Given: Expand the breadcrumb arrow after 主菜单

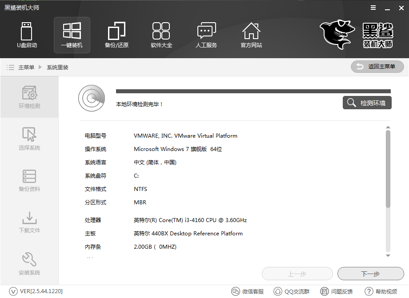Looking at the screenshot, I should (x=39, y=67).
